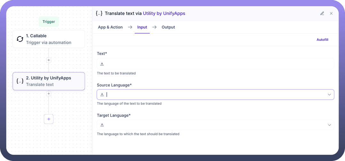This screenshot has height=161, width=345.
Task: Open the Utility by UnifyApps link
Action: tap(164, 13)
